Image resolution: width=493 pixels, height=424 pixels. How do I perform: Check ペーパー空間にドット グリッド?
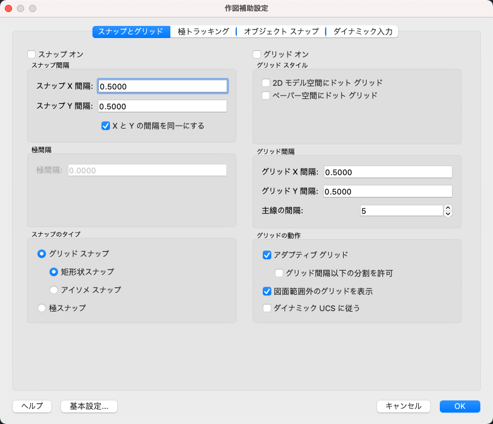tap(266, 95)
